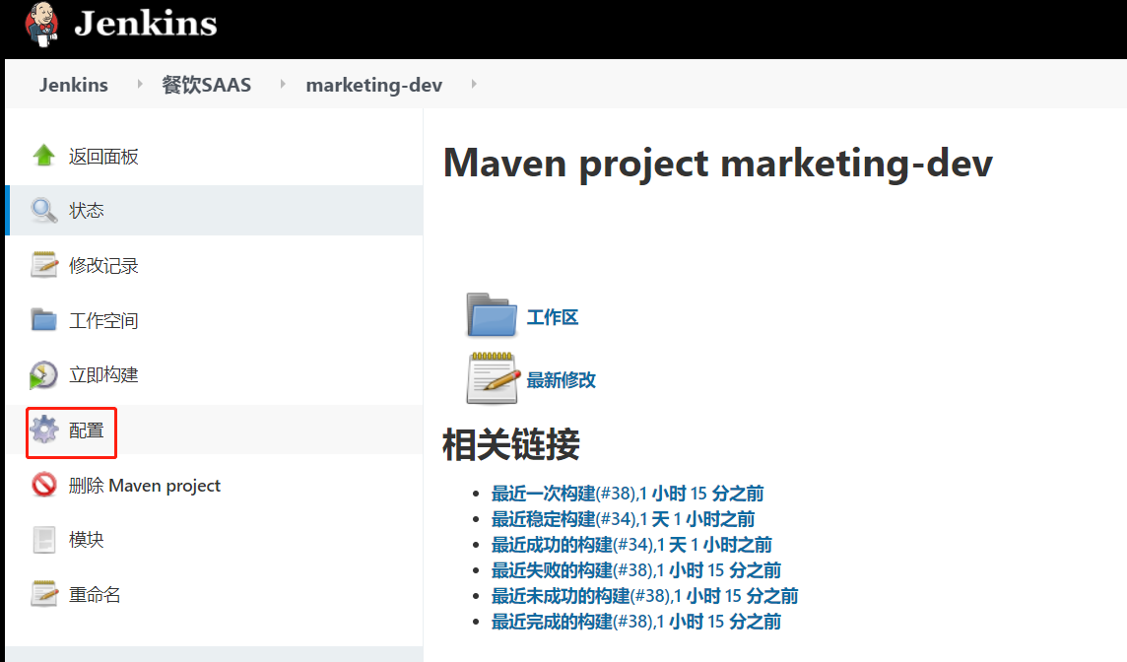The width and height of the screenshot is (1127, 662).
Task: Open 模块 in the sidebar
Action: point(87,540)
